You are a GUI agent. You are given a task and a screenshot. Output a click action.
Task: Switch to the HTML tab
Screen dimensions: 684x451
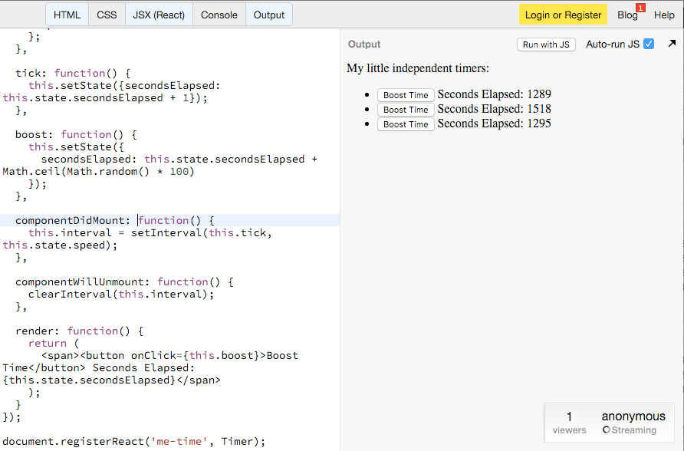(67, 14)
